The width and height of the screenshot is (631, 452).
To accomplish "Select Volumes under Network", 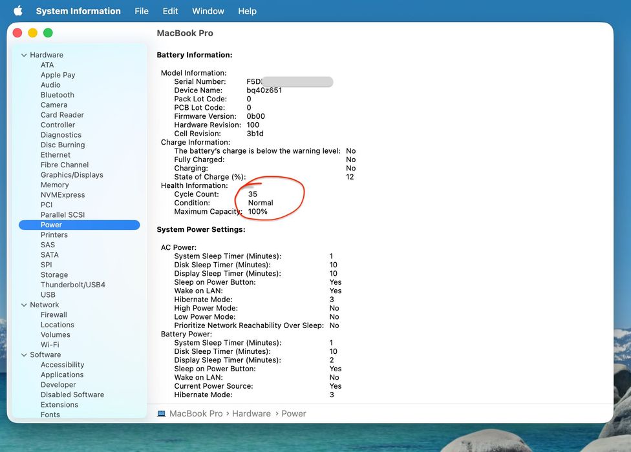I will point(55,334).
